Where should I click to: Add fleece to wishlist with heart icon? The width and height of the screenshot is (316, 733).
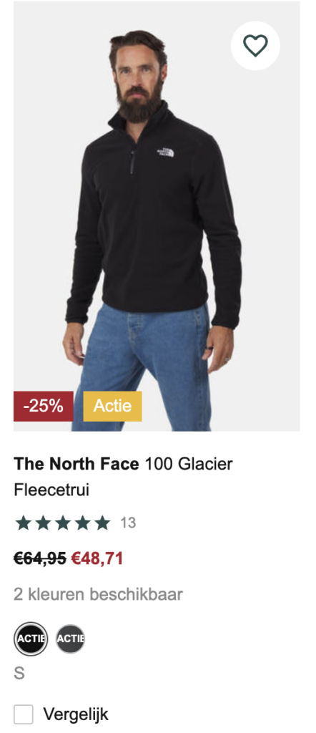click(255, 46)
